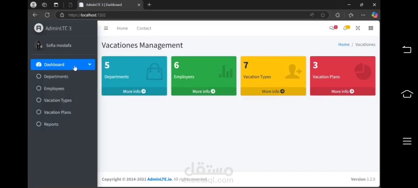Click the browser profile avatar icon

tap(33, 5)
